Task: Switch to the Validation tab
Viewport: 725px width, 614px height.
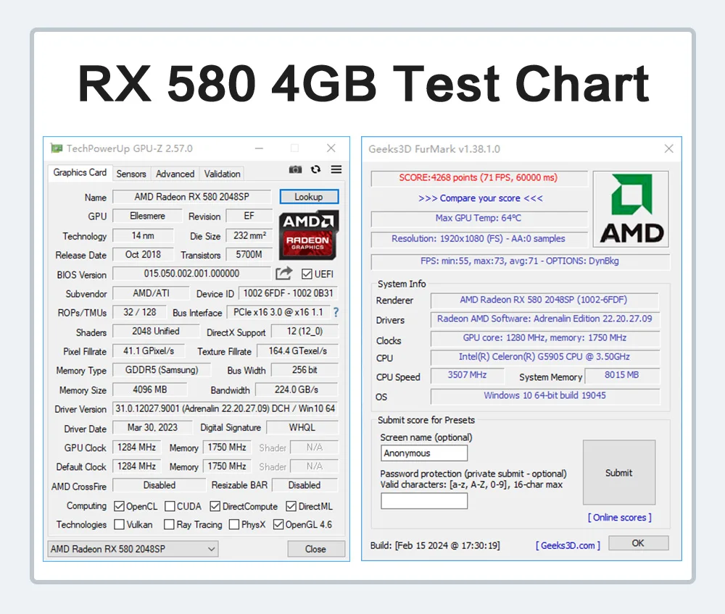Action: click(223, 174)
